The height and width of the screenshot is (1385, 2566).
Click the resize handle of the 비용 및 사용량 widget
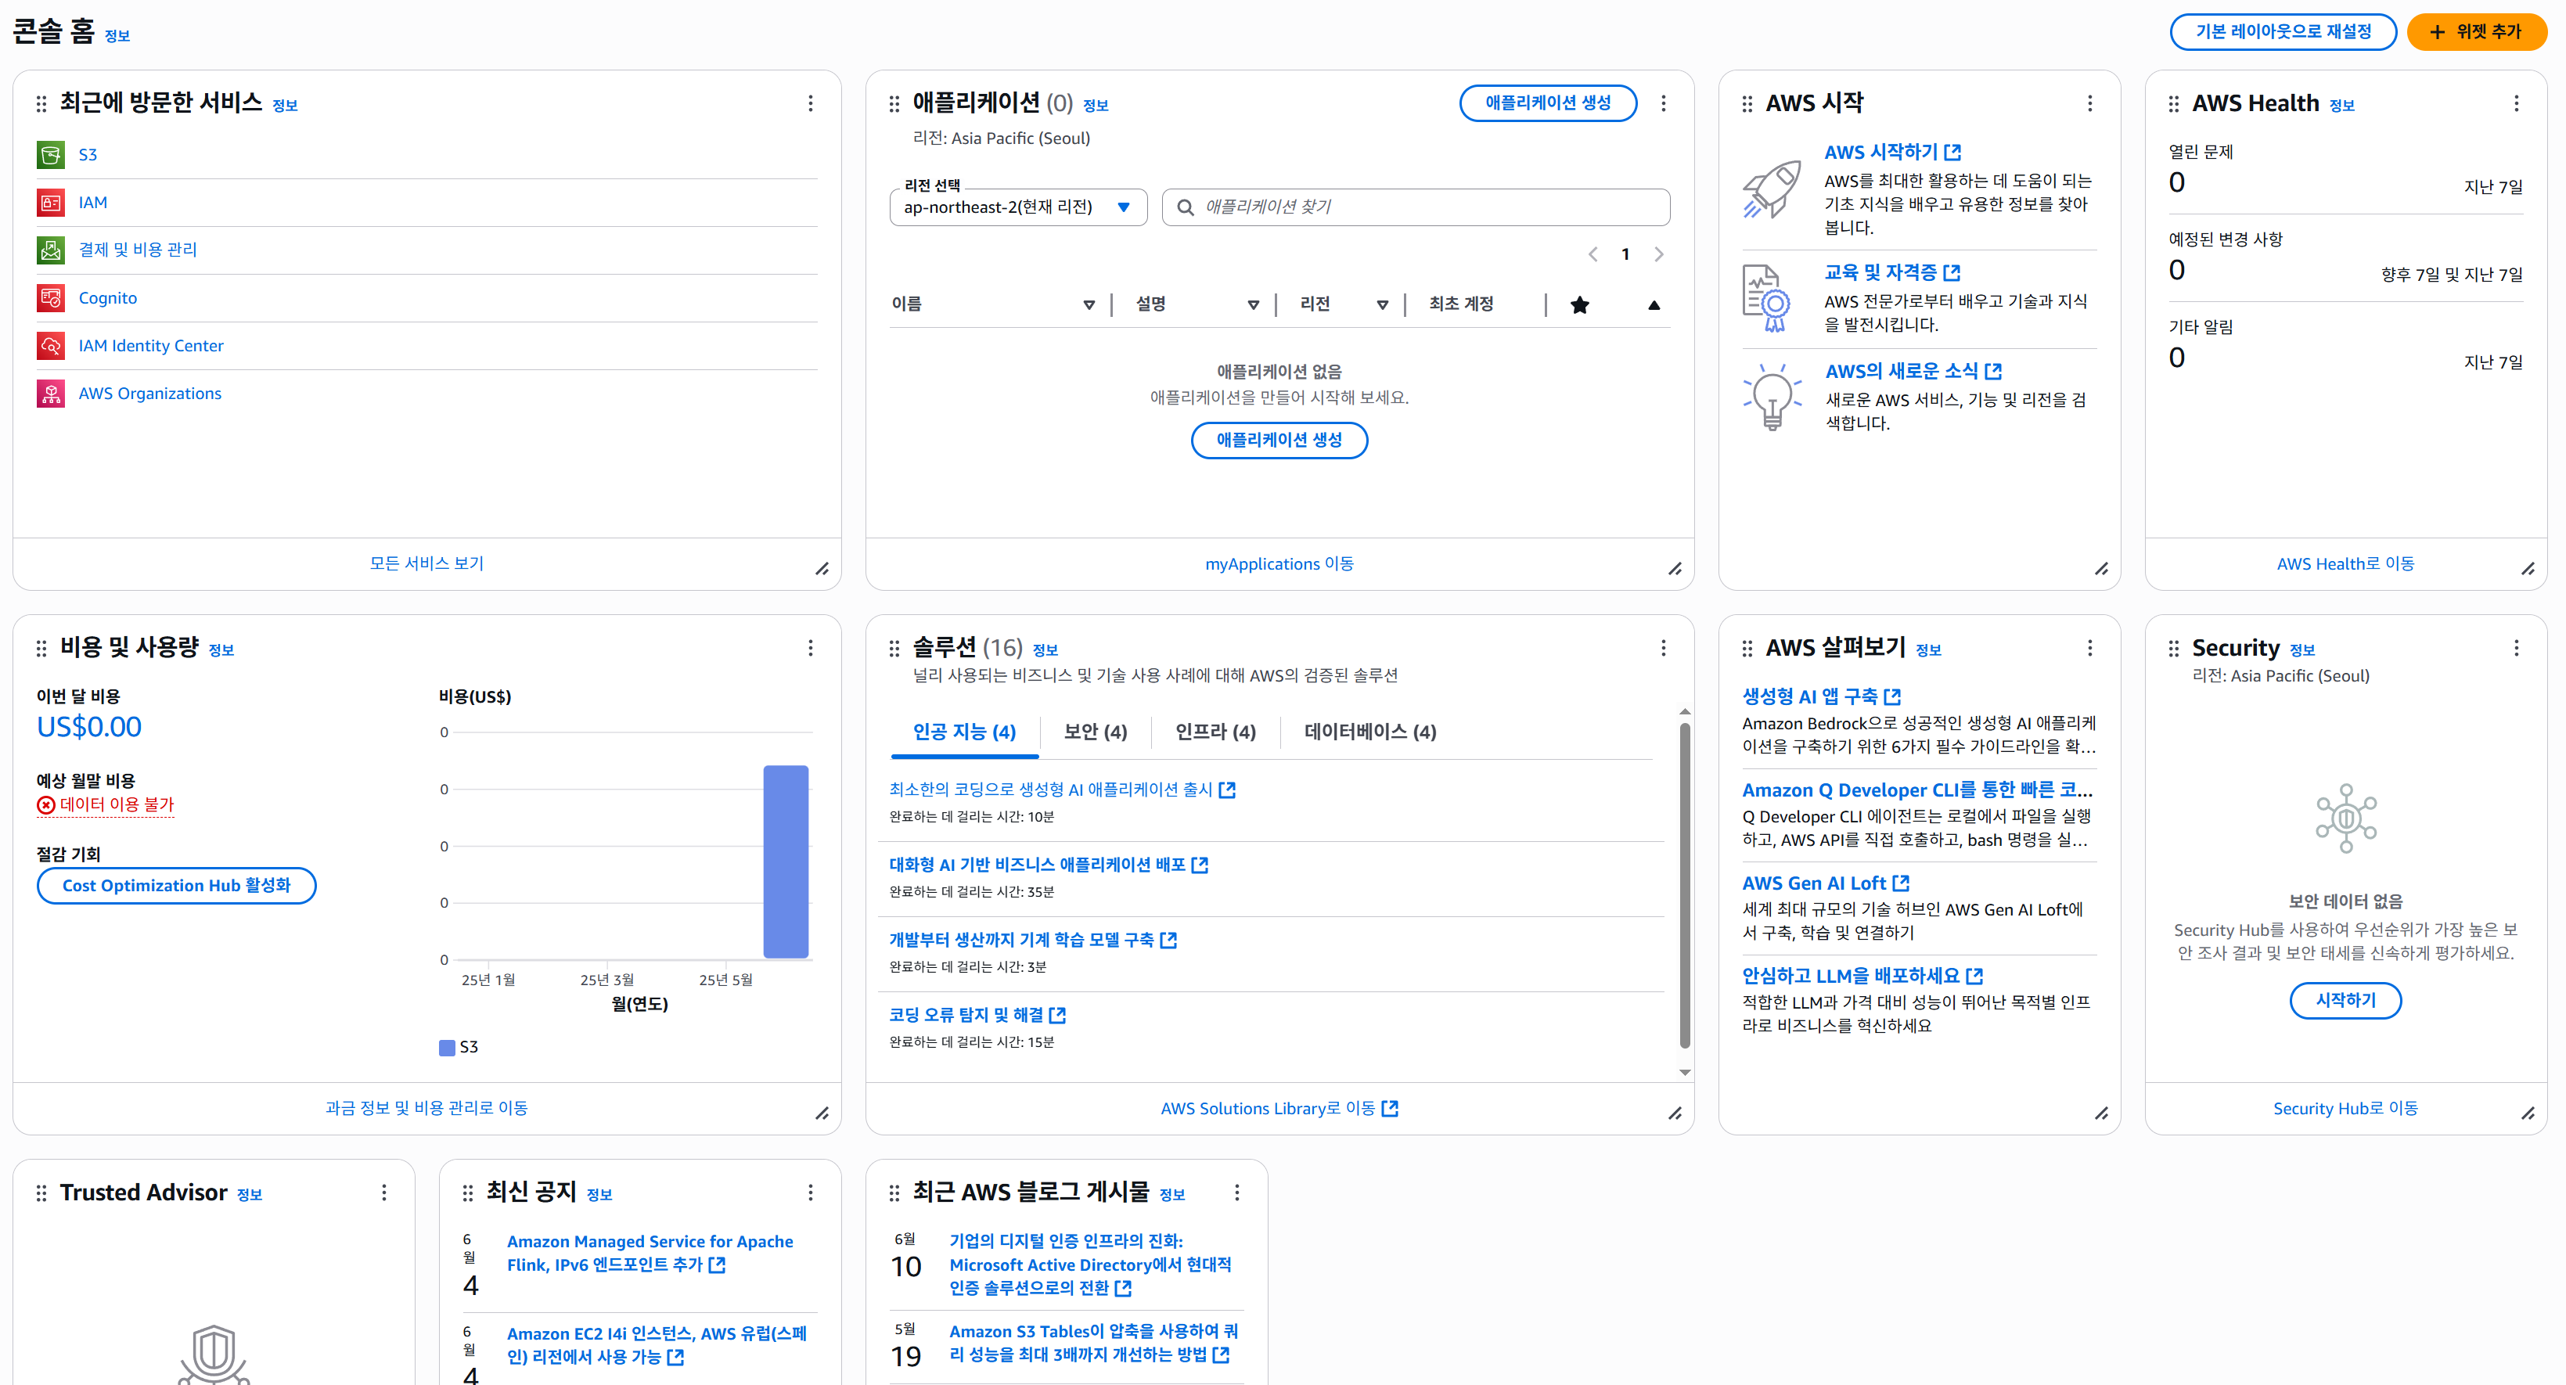click(822, 1113)
